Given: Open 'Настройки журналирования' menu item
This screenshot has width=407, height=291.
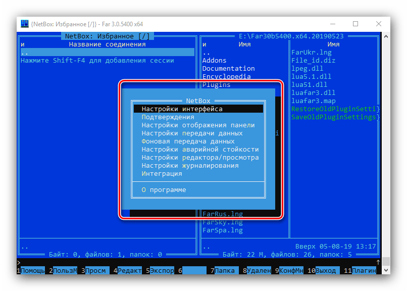Looking at the screenshot, I should click(190, 165).
